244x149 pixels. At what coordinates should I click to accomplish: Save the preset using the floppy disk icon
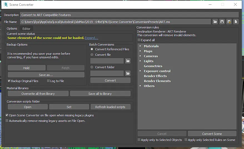pyautogui.click(x=222, y=22)
